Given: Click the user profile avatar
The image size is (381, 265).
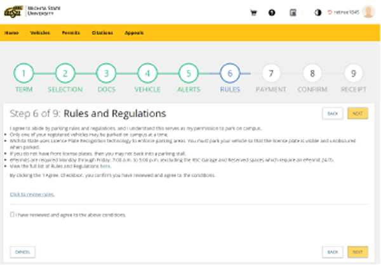Looking at the screenshot, I should (x=368, y=12).
